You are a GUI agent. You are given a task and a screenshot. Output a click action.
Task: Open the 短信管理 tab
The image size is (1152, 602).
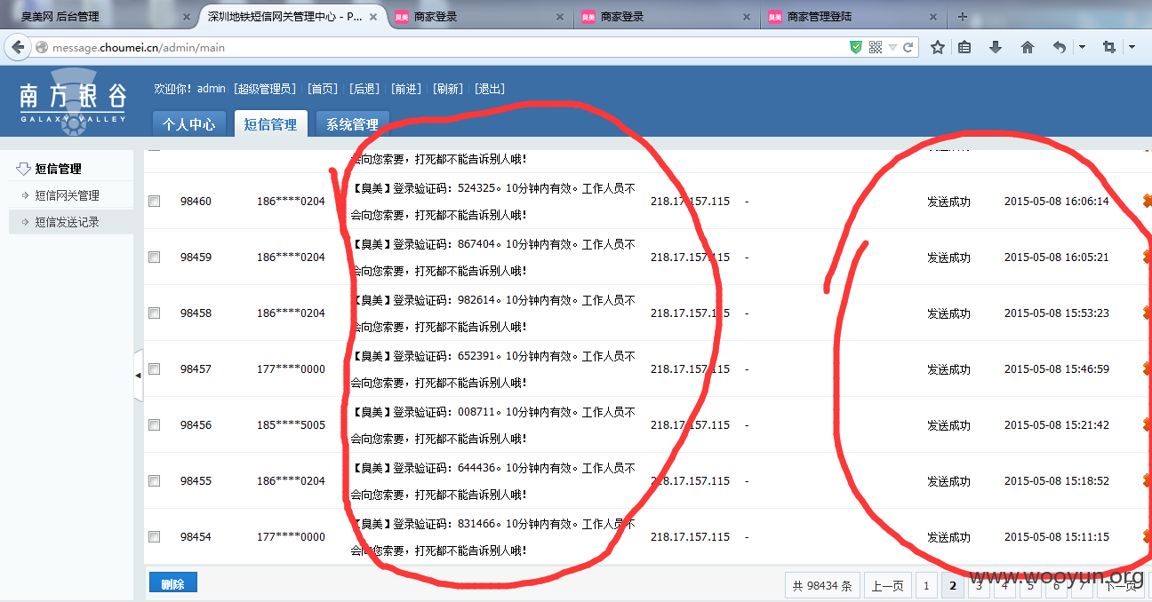click(x=270, y=124)
